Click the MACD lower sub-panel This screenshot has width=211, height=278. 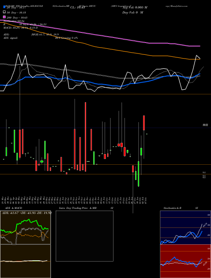tap(25, 261)
